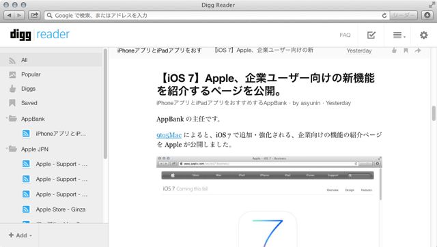Toggle fullscreen arrows in title bar

click(432, 5)
